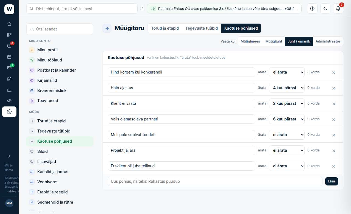The image size is (351, 214).
Task: Open the Pultmaja Ehitus OÜ notification banner
Action: coord(224,9)
